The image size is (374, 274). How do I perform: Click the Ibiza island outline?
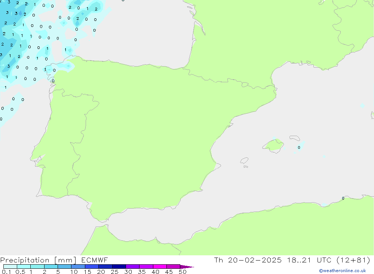click(244, 161)
